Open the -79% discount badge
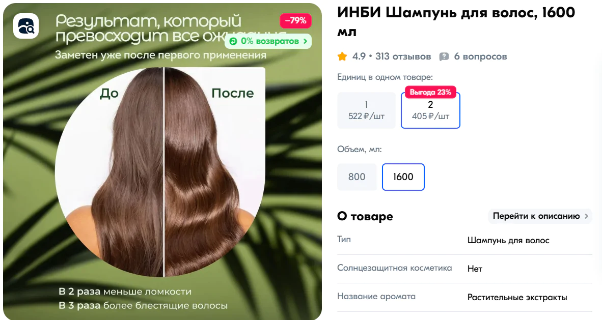 click(295, 21)
